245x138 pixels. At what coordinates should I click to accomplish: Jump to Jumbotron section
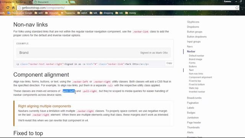click(193, 118)
